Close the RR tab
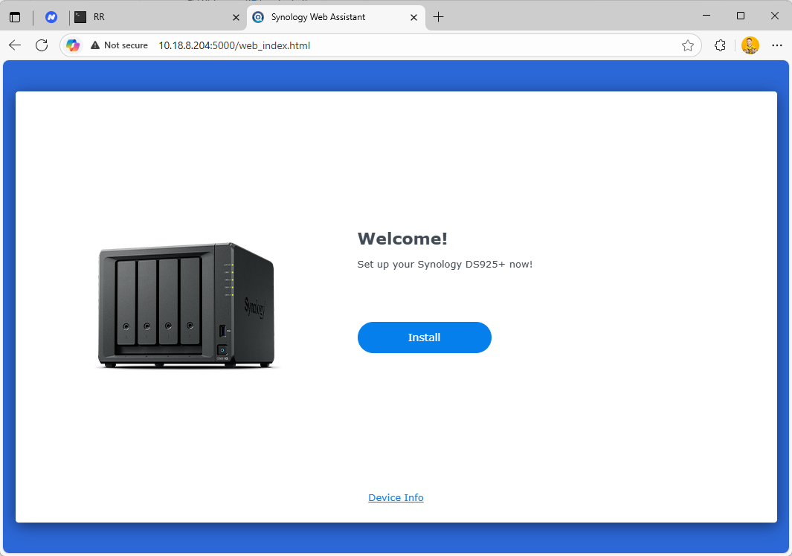The width and height of the screenshot is (792, 556). [x=236, y=17]
